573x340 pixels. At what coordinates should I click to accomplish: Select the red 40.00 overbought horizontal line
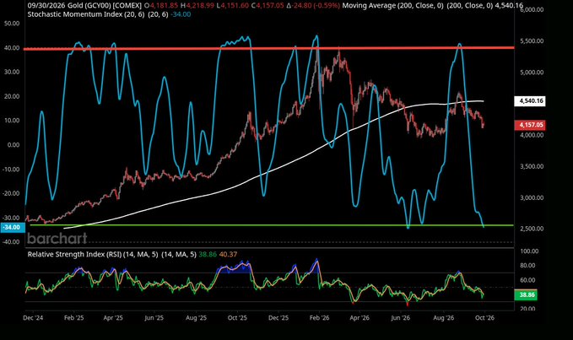click(x=268, y=48)
